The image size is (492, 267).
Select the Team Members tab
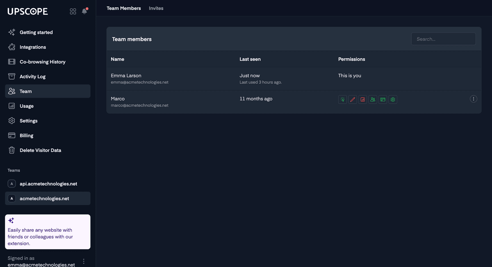coord(123,8)
